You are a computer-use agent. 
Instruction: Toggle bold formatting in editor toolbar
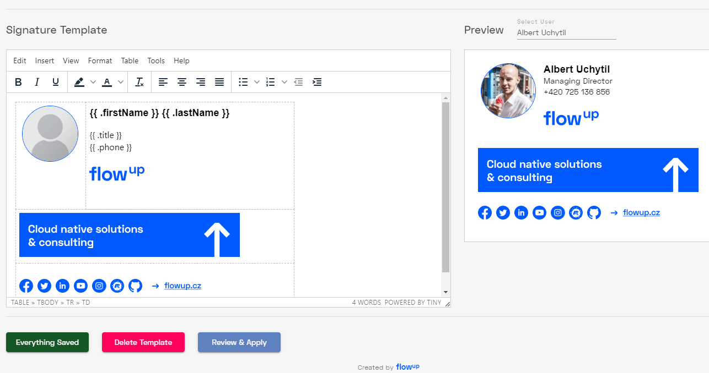[x=18, y=82]
